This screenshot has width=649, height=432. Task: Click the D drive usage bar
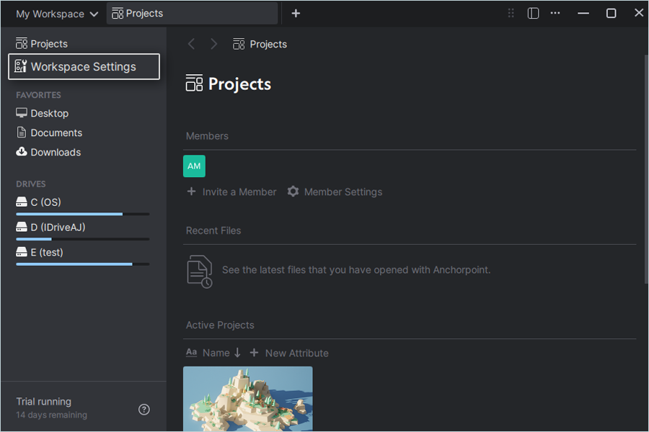pos(83,239)
